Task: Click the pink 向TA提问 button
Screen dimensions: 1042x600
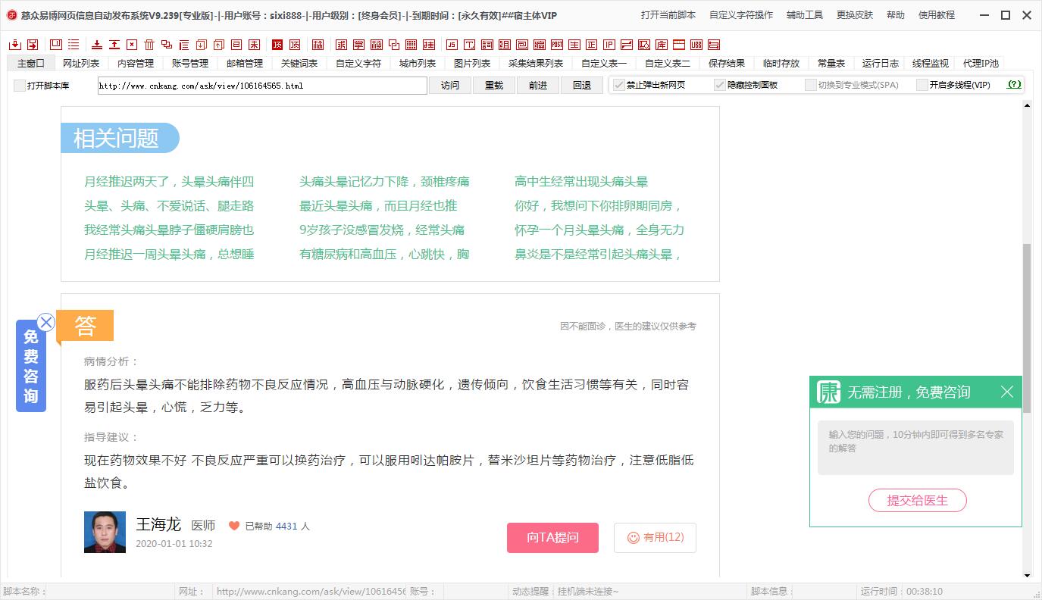Action: pos(552,538)
